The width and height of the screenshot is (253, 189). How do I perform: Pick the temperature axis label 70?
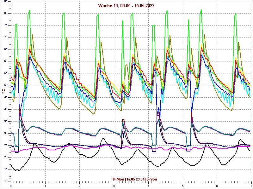tap(6, 37)
